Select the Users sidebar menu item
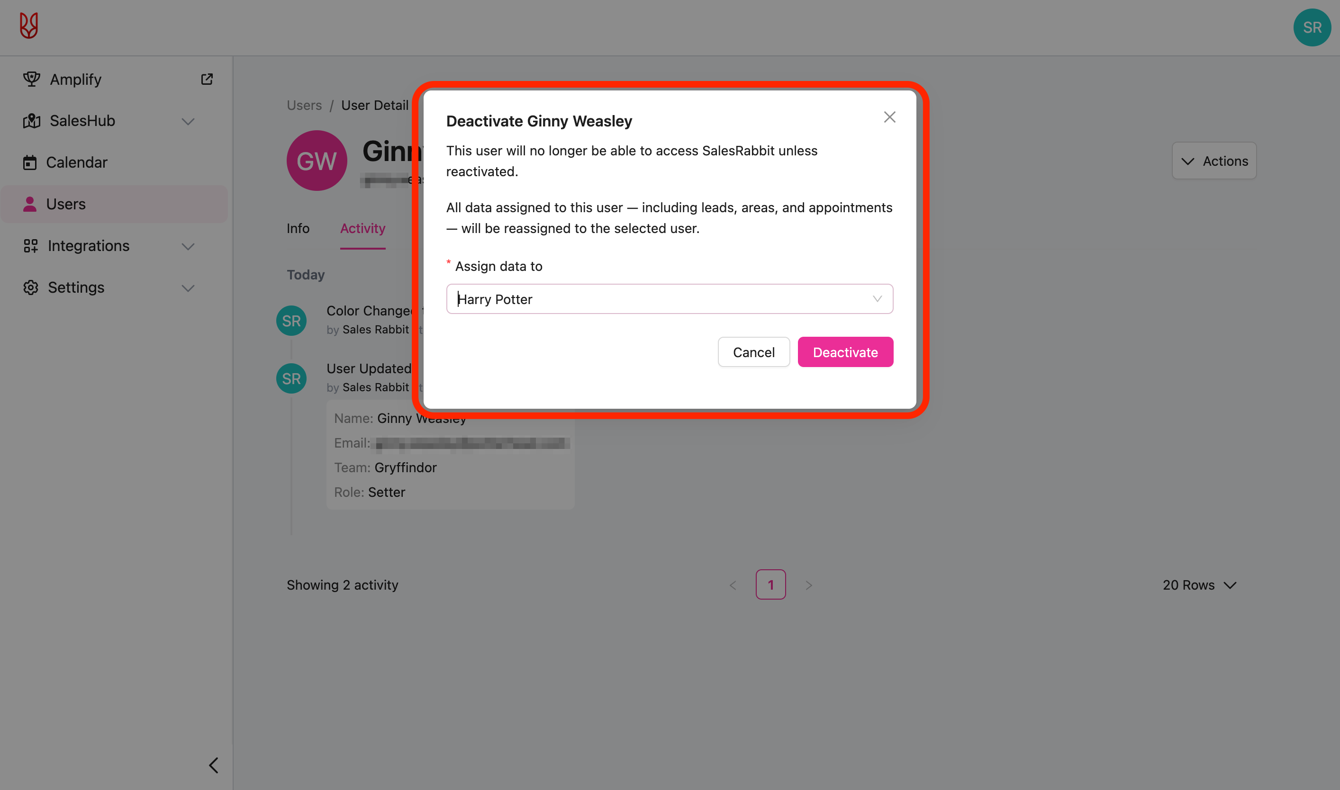 click(x=66, y=204)
